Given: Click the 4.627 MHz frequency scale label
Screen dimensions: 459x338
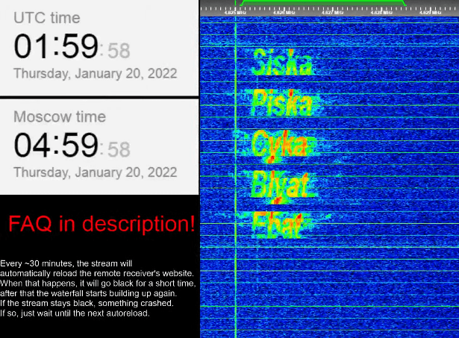Looking at the screenshot, I should coord(333,13).
